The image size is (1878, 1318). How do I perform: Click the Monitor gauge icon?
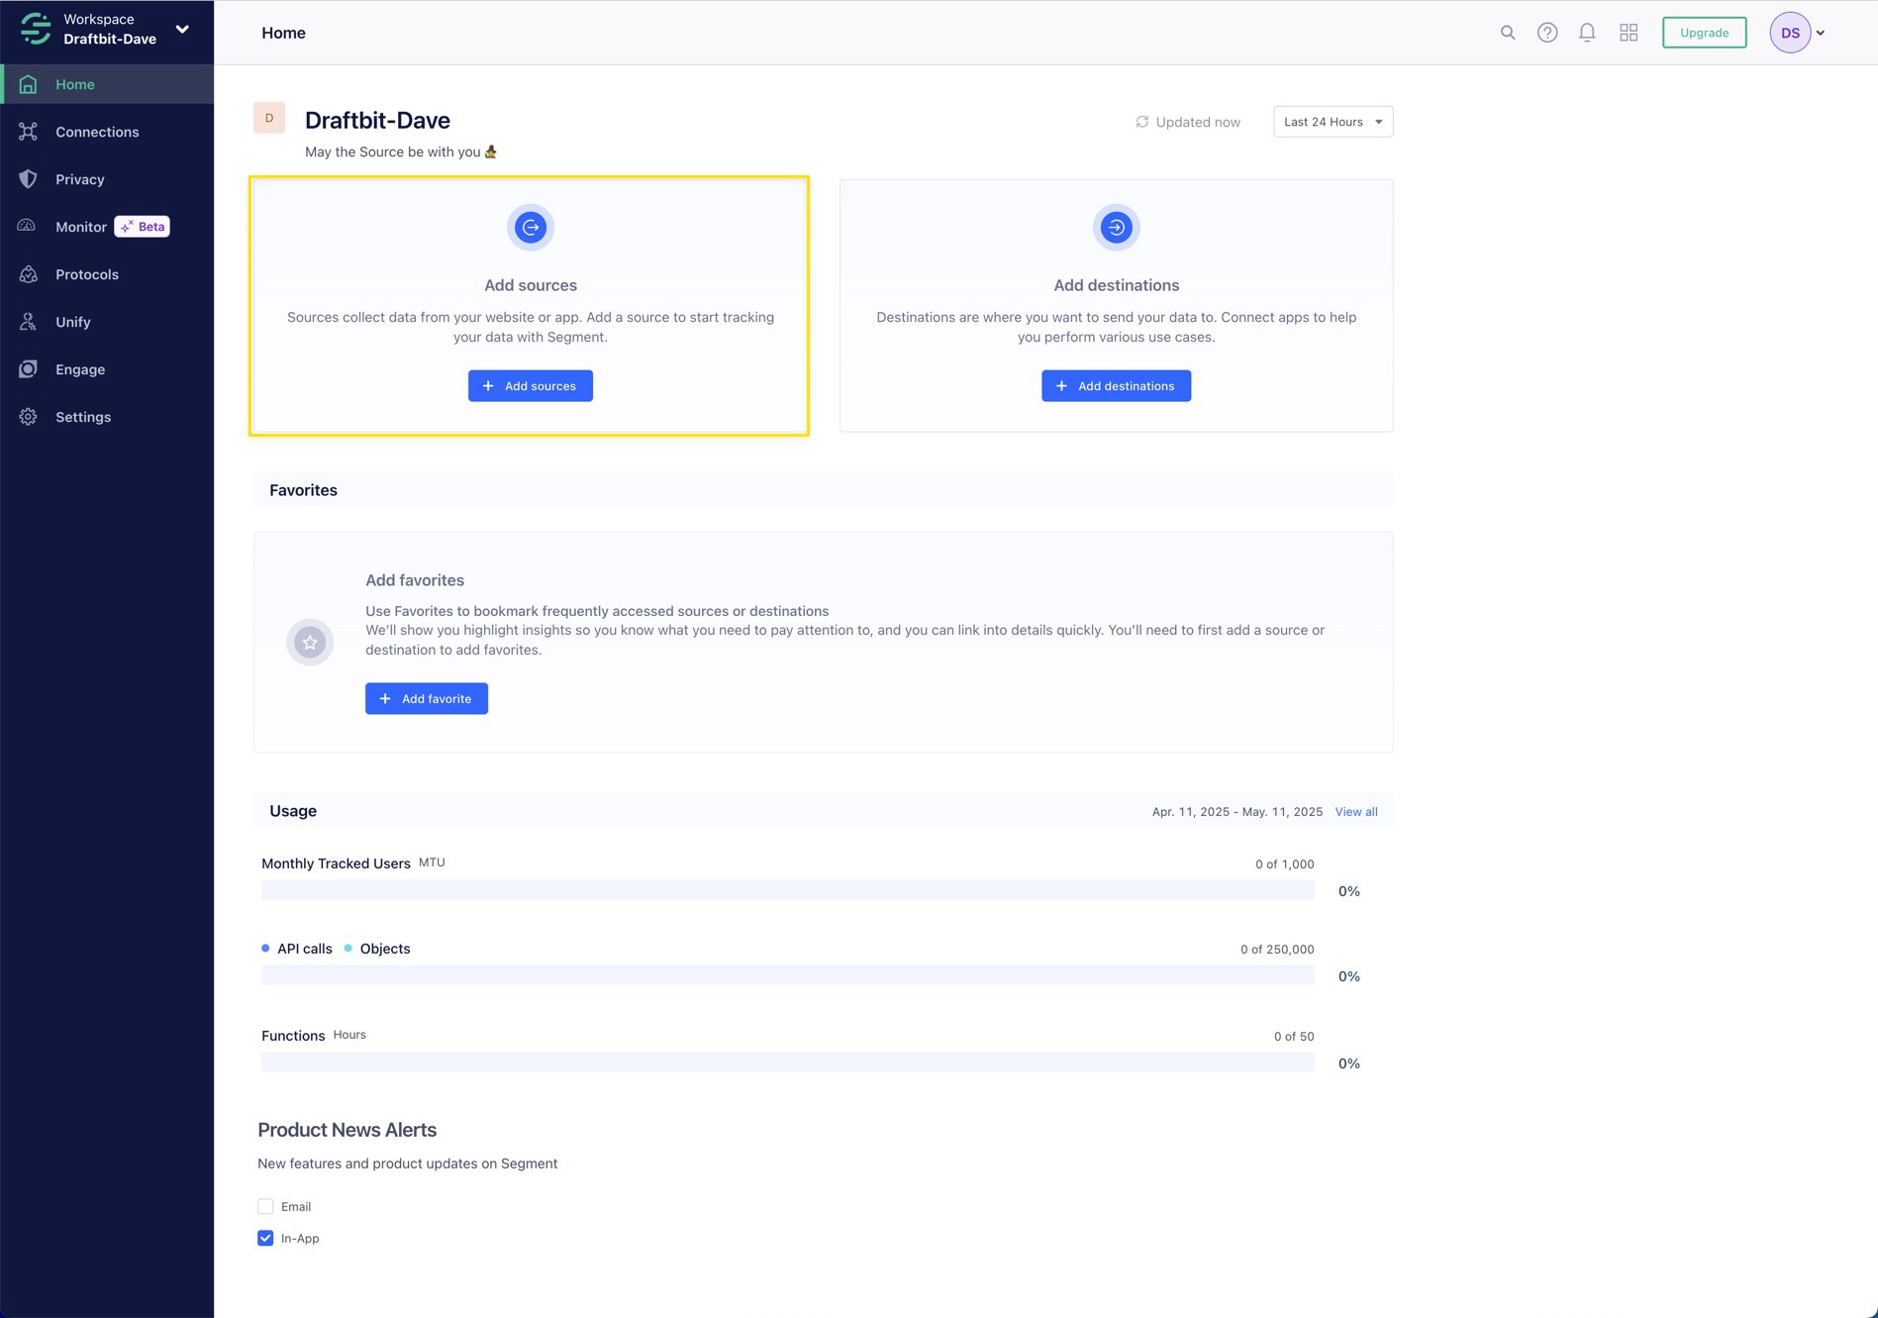coord(28,226)
